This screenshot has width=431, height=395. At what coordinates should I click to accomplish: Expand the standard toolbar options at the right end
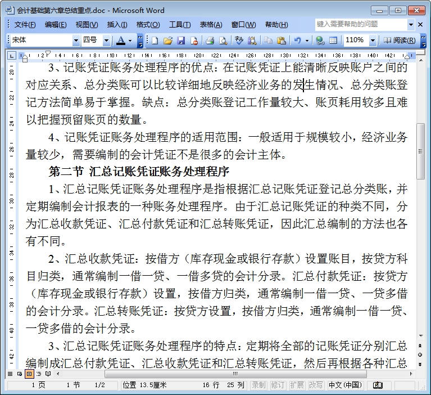click(424, 41)
